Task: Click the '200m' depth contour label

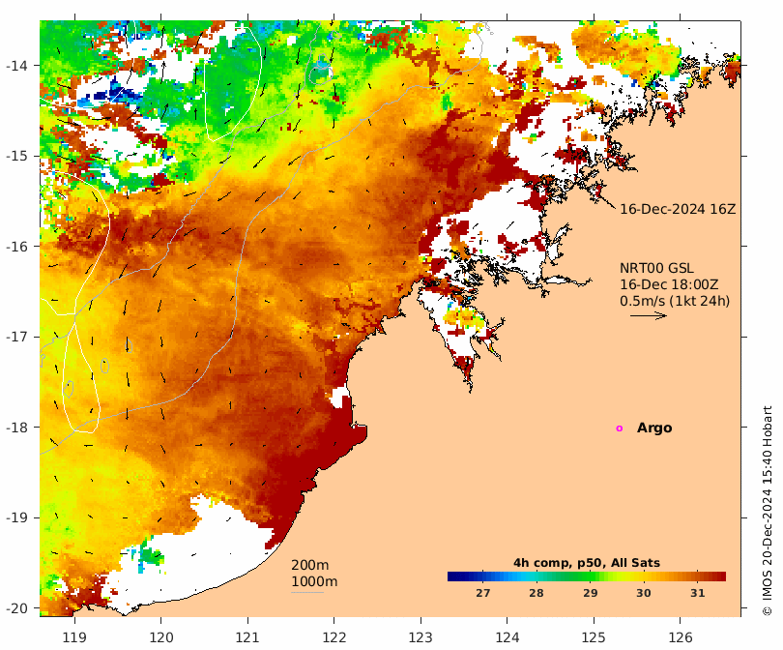Action: pos(309,565)
